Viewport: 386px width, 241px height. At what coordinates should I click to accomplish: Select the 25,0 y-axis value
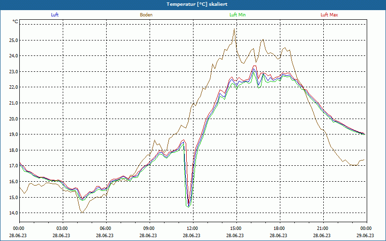tap(14, 40)
